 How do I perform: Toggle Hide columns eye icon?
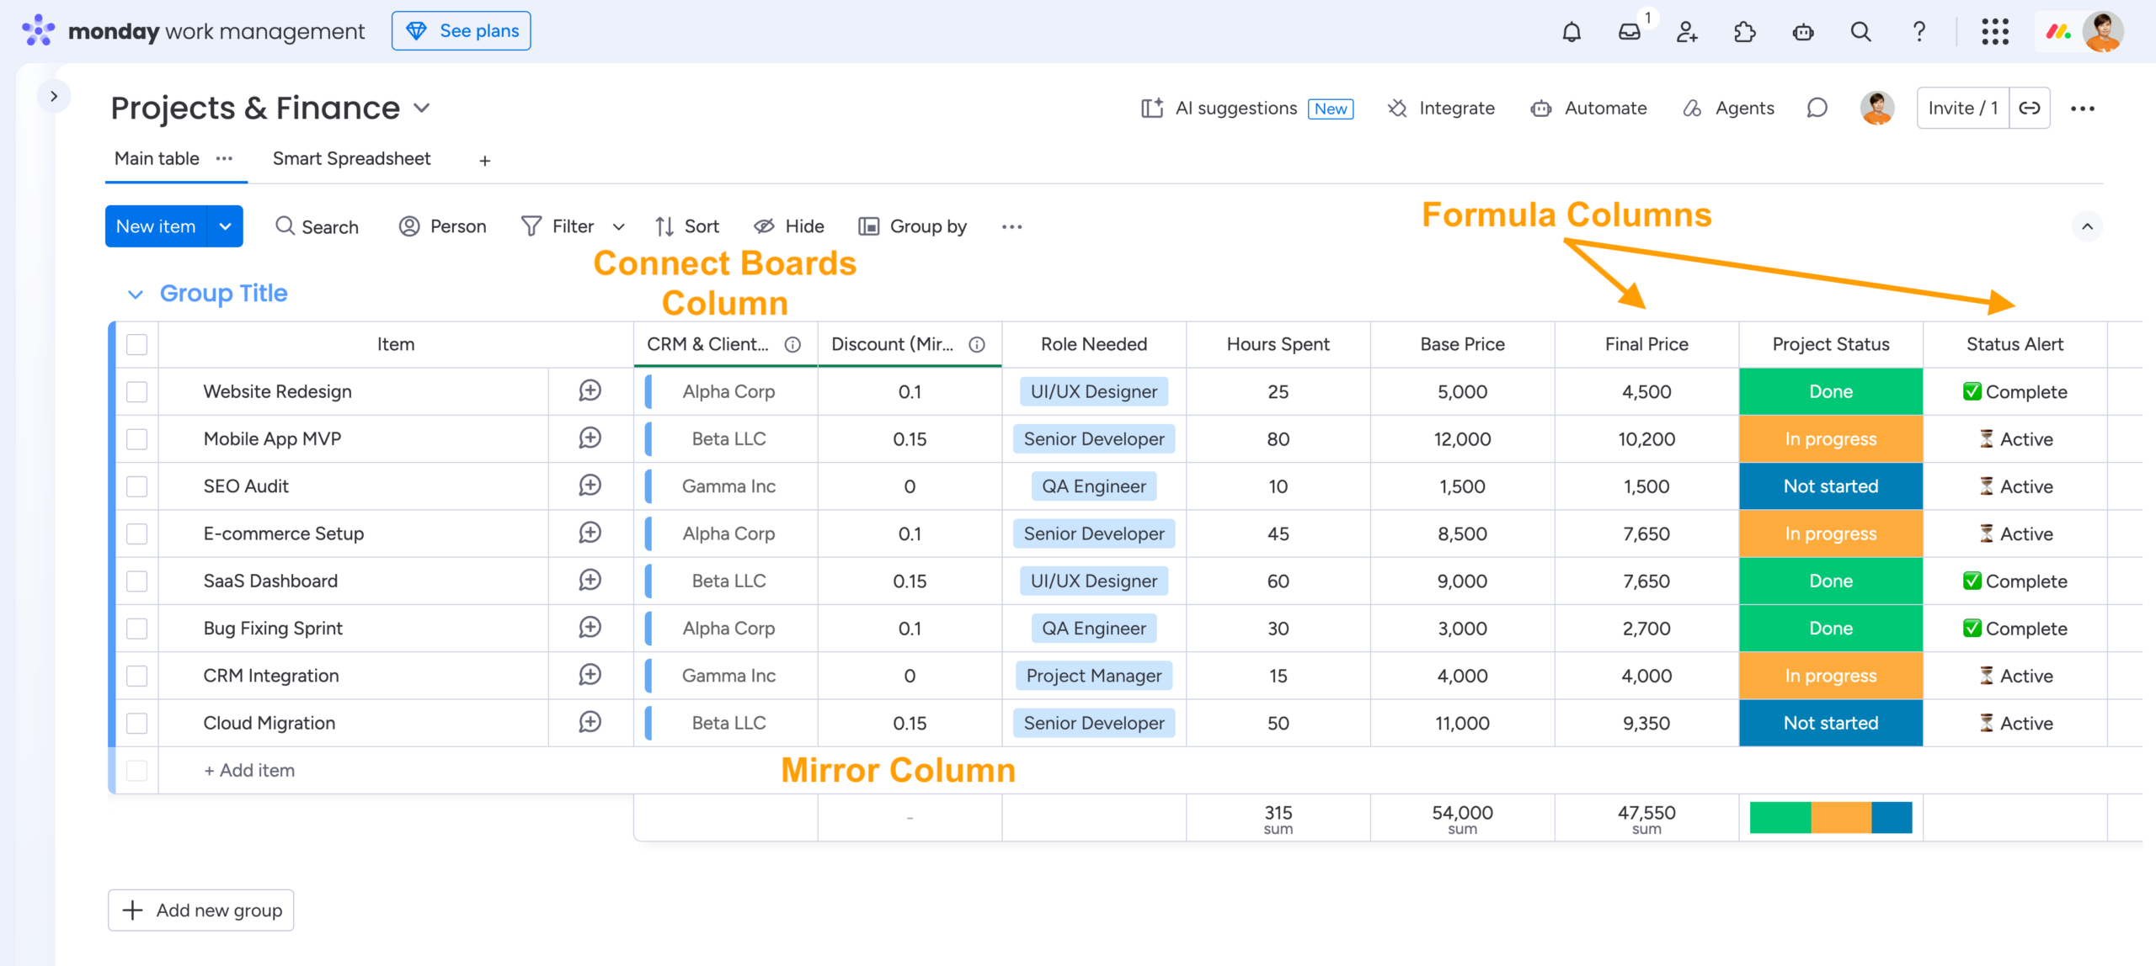coord(764,226)
